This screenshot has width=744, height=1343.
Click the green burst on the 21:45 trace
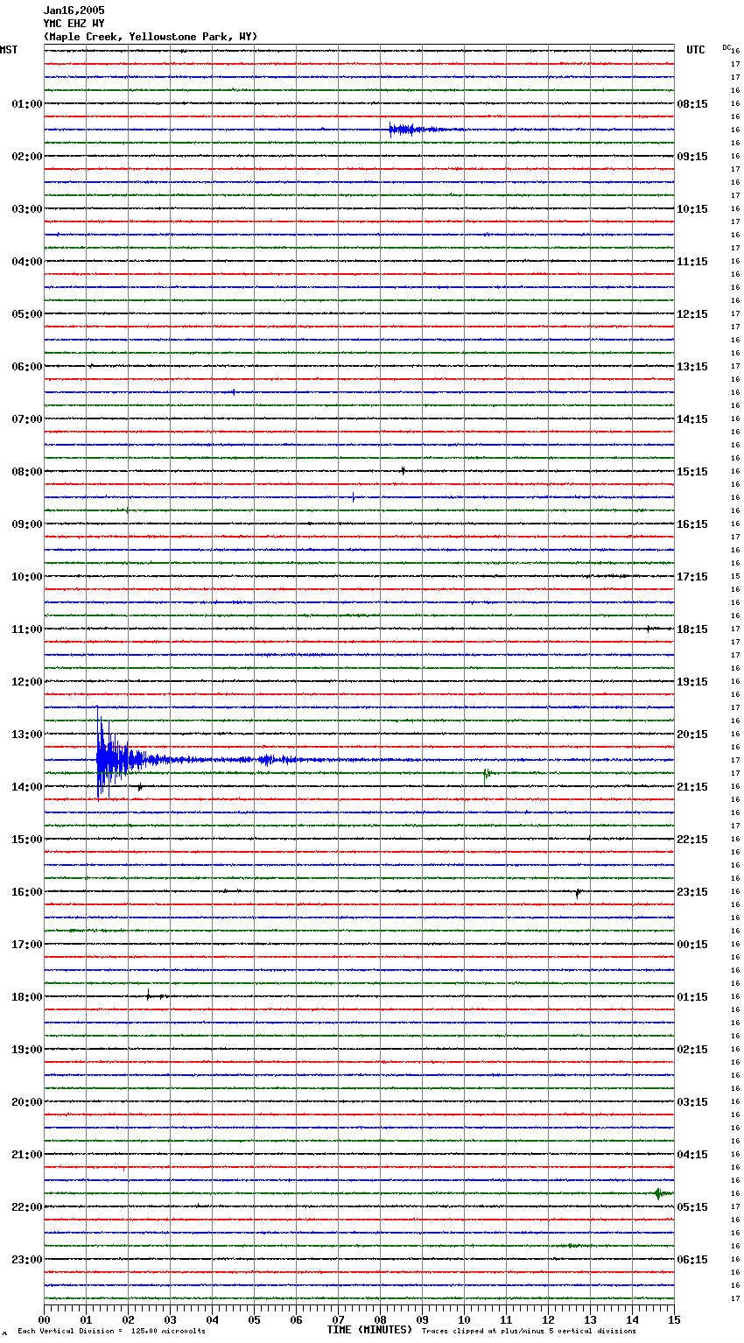[x=662, y=1193]
